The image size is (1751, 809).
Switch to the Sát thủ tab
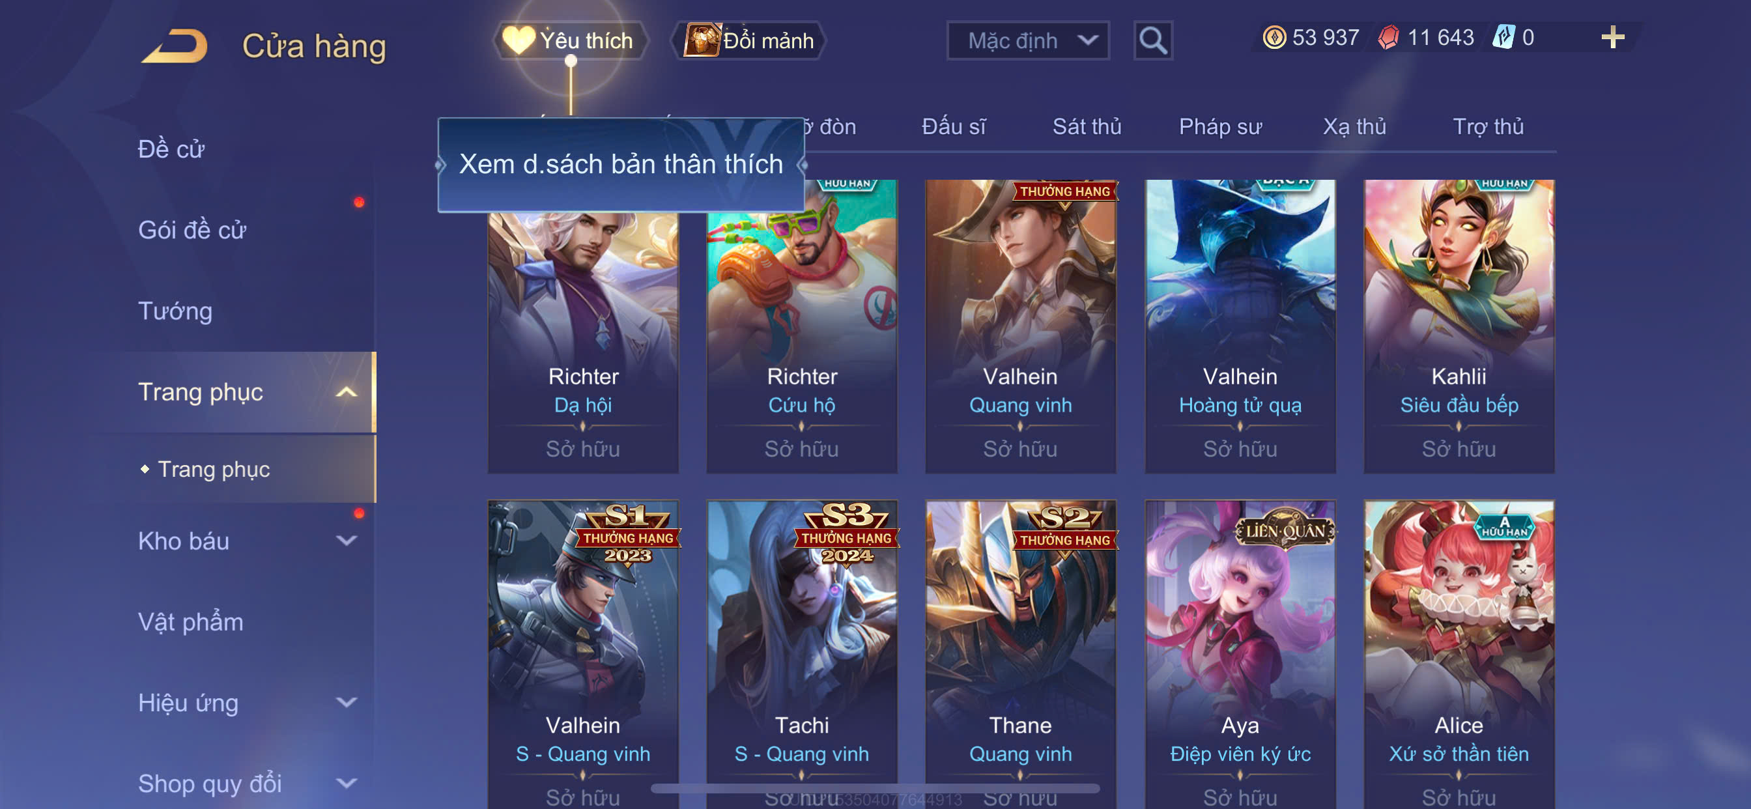[1087, 127]
